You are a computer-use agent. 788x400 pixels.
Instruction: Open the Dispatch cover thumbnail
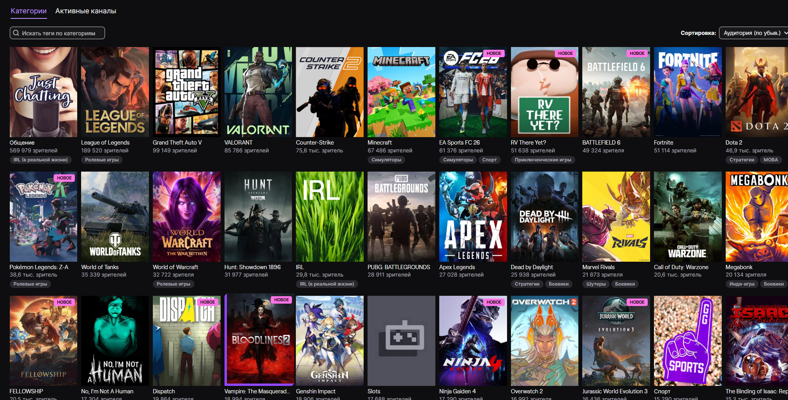point(187,341)
